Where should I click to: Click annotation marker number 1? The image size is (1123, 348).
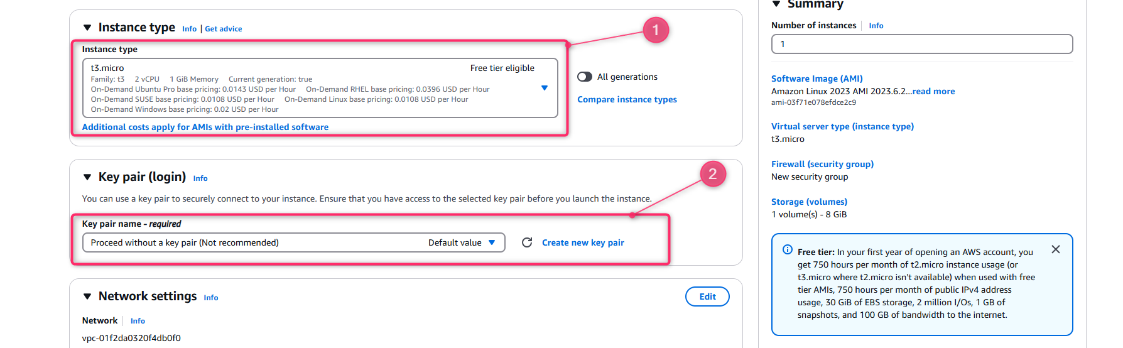(656, 30)
